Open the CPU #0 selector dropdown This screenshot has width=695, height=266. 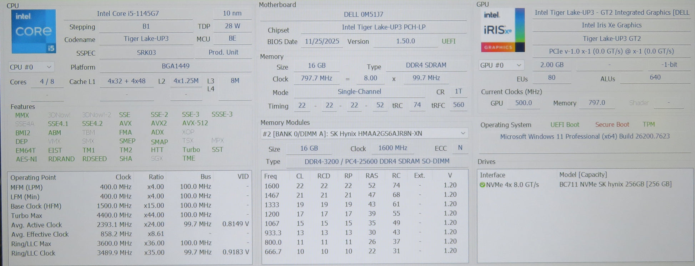[x=31, y=67]
